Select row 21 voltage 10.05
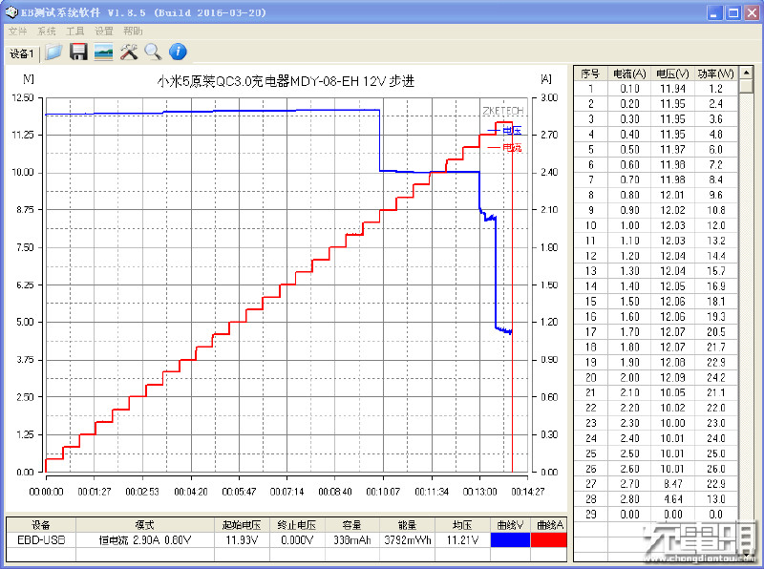The height and width of the screenshot is (569, 764). coord(672,392)
